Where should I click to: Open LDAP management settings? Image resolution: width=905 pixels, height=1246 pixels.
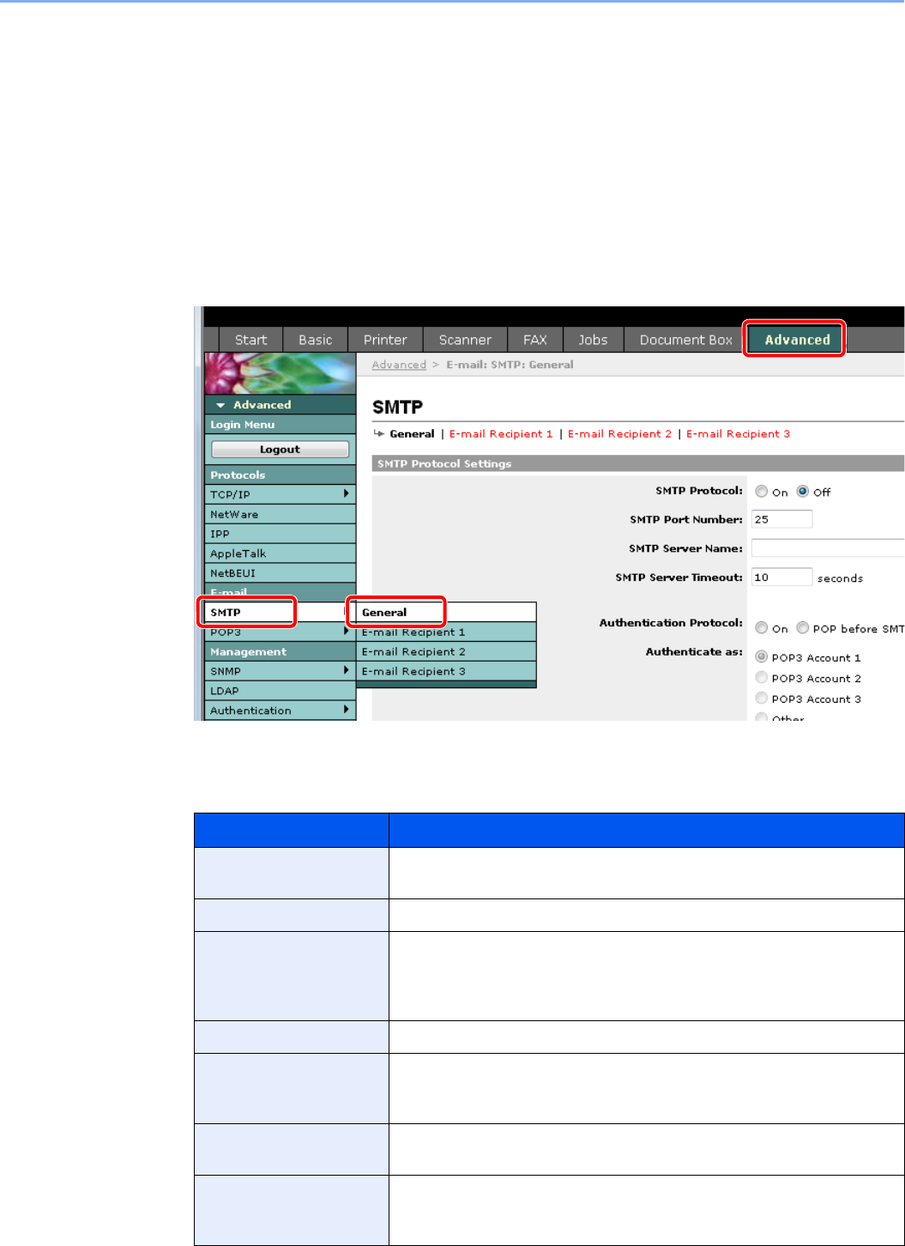pos(280,691)
